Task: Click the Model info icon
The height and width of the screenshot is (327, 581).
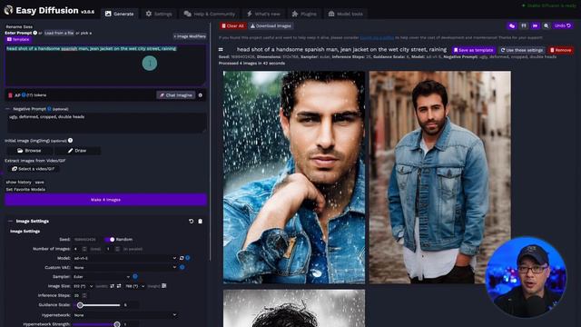Action: (188, 258)
